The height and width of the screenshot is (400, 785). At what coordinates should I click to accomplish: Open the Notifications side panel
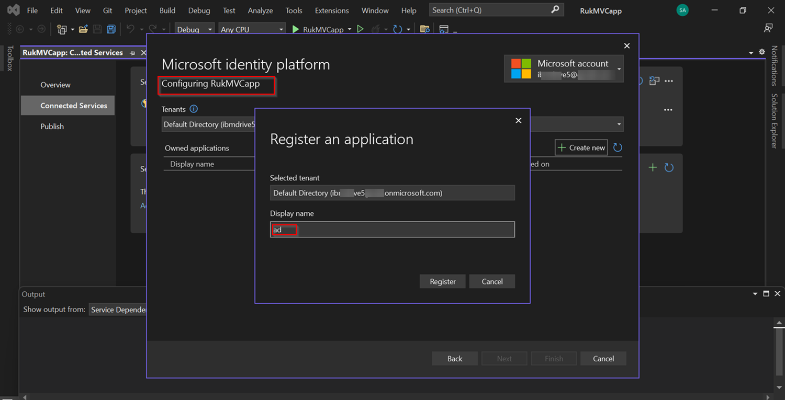775,65
